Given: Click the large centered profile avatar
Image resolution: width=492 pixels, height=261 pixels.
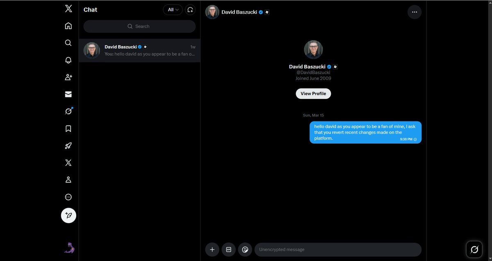Looking at the screenshot, I should tap(313, 49).
